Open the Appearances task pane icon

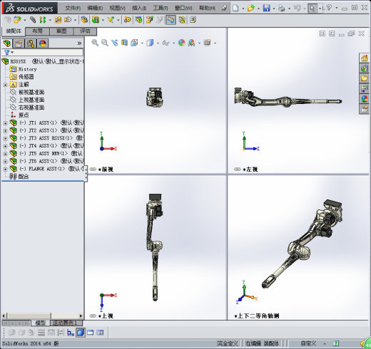coord(364,99)
